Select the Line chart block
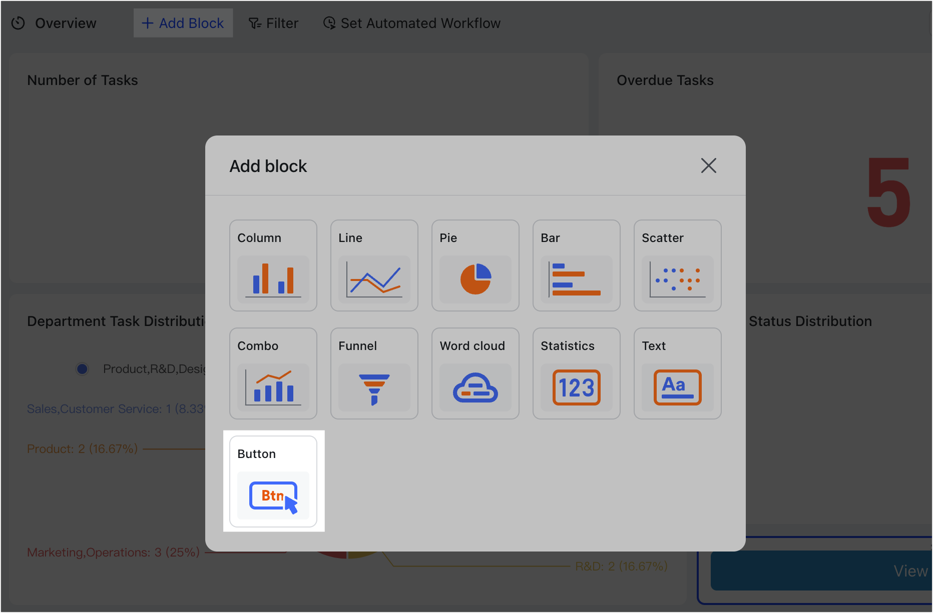933x613 pixels. 374,265
